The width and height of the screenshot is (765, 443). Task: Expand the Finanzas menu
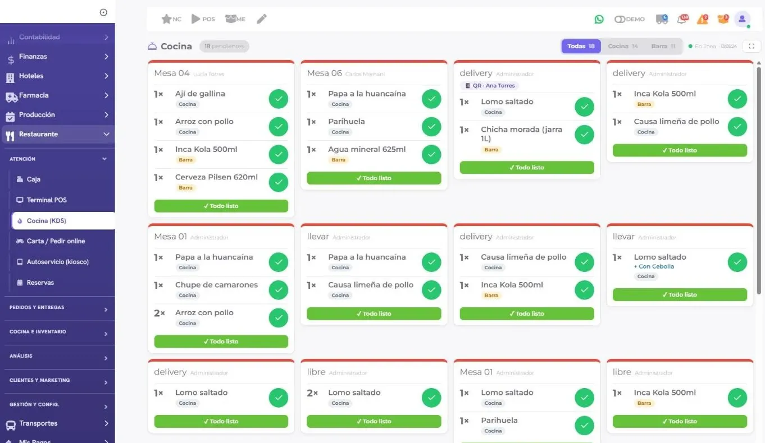(57, 57)
